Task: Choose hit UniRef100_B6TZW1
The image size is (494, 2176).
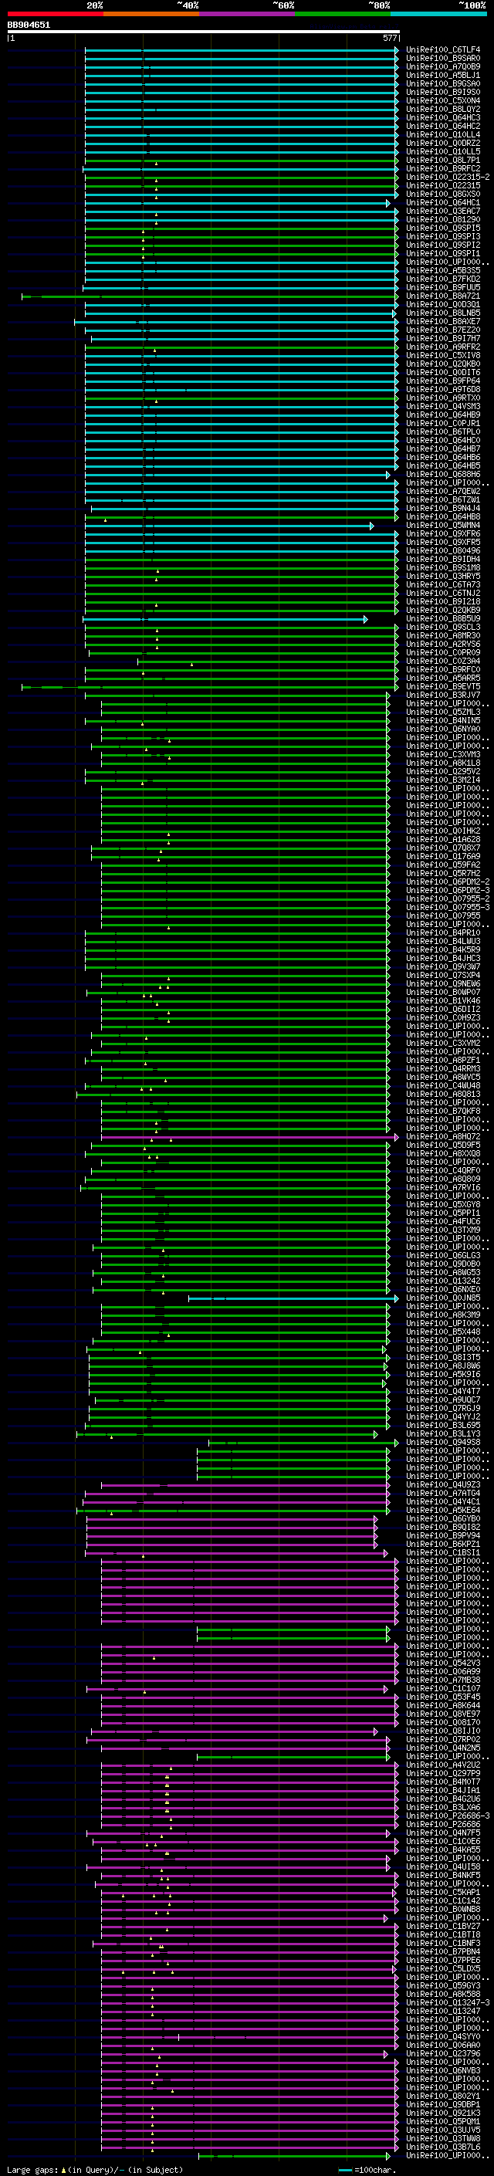Action: pyautogui.click(x=442, y=500)
